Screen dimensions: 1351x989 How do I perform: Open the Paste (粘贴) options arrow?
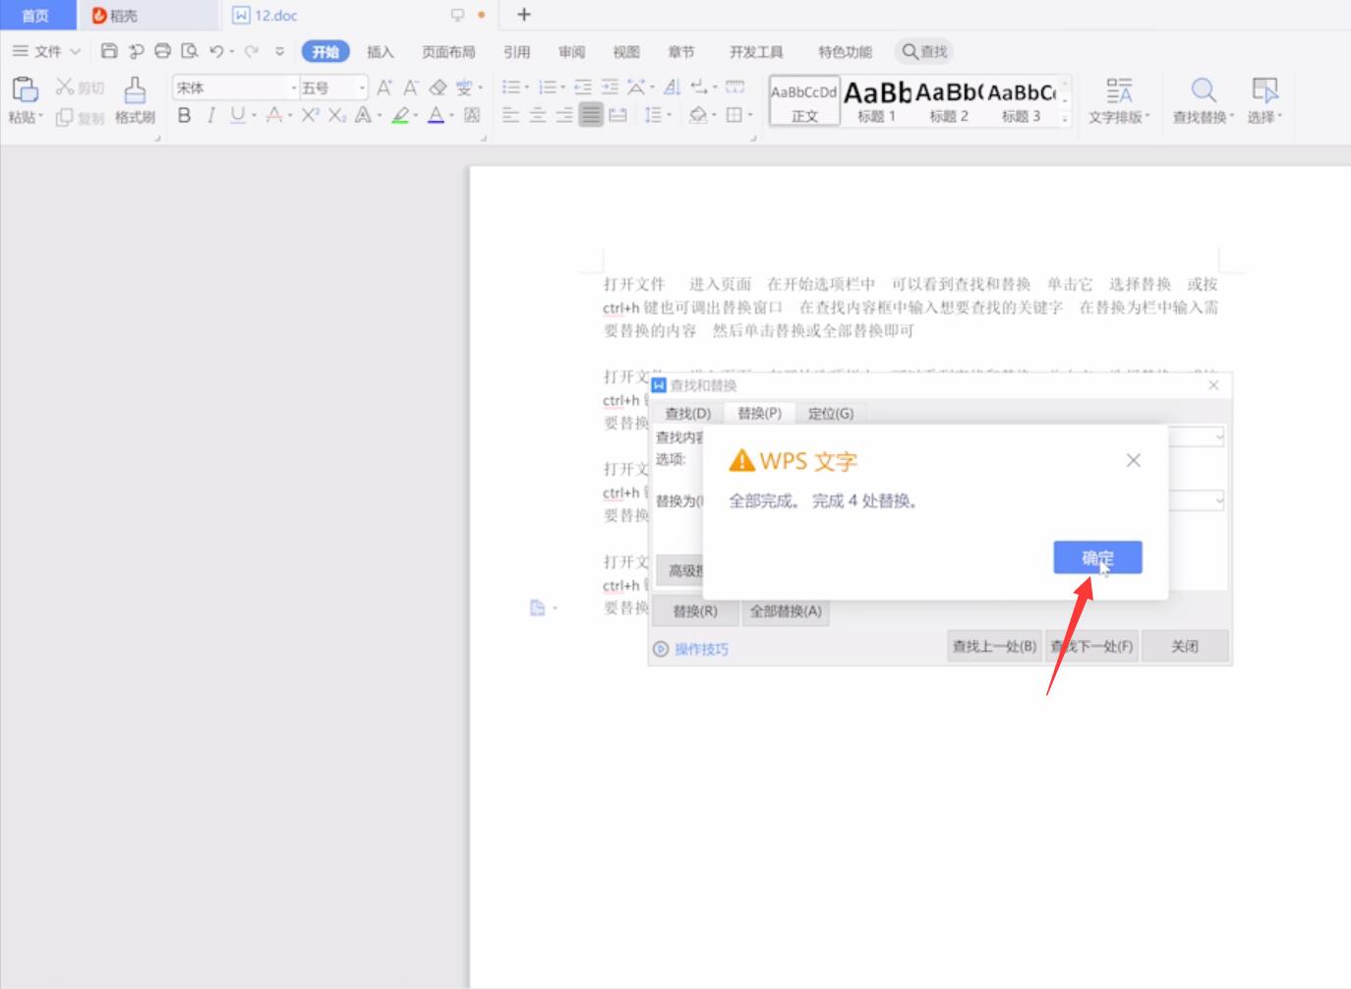point(41,117)
